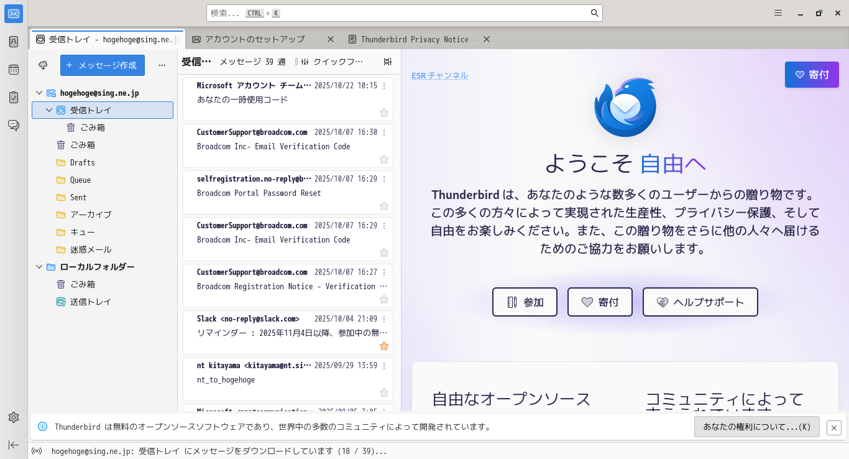
Task: Switch to the Calendar space
Action: pos(14,70)
